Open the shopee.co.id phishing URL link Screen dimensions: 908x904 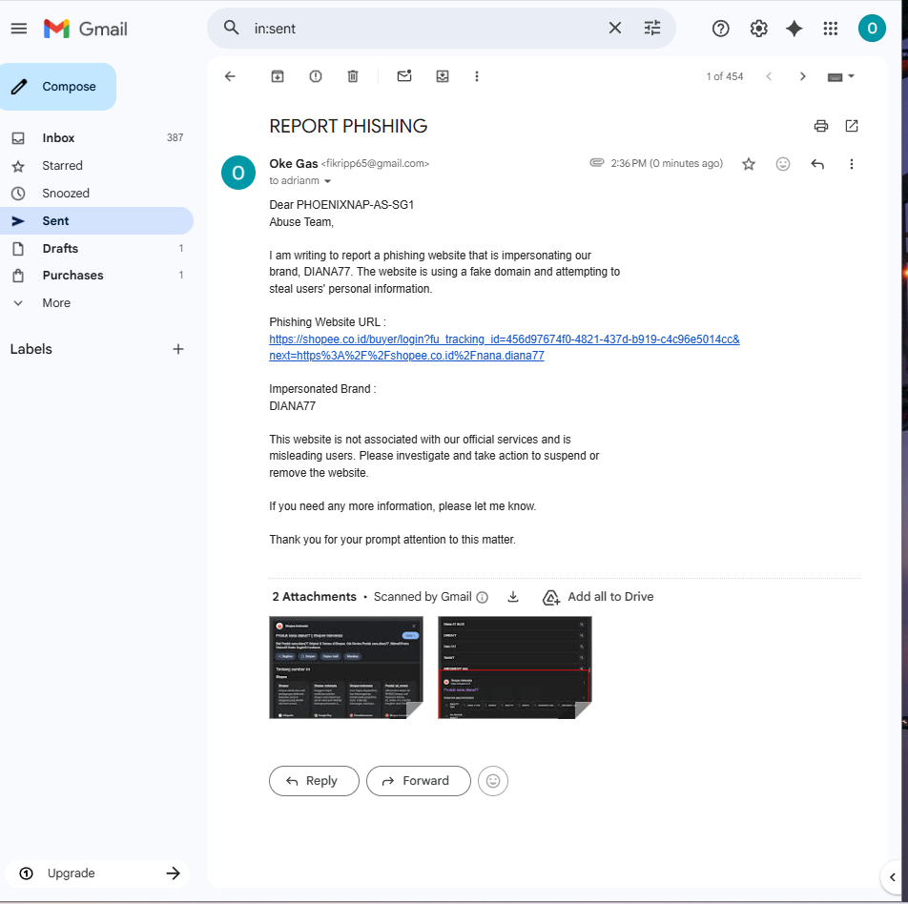click(x=504, y=347)
